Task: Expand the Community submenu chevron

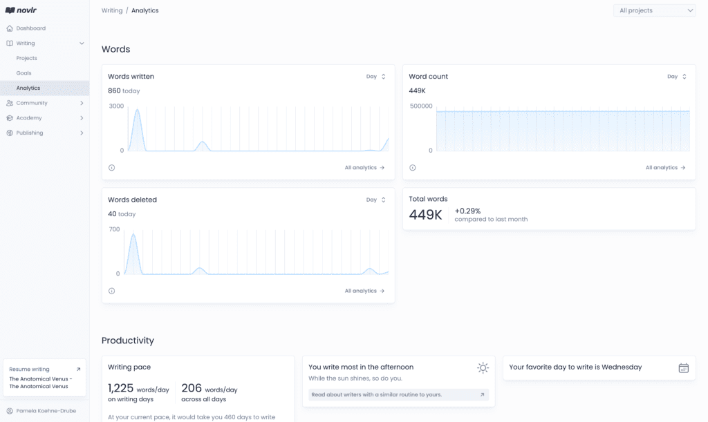Action: [82, 103]
